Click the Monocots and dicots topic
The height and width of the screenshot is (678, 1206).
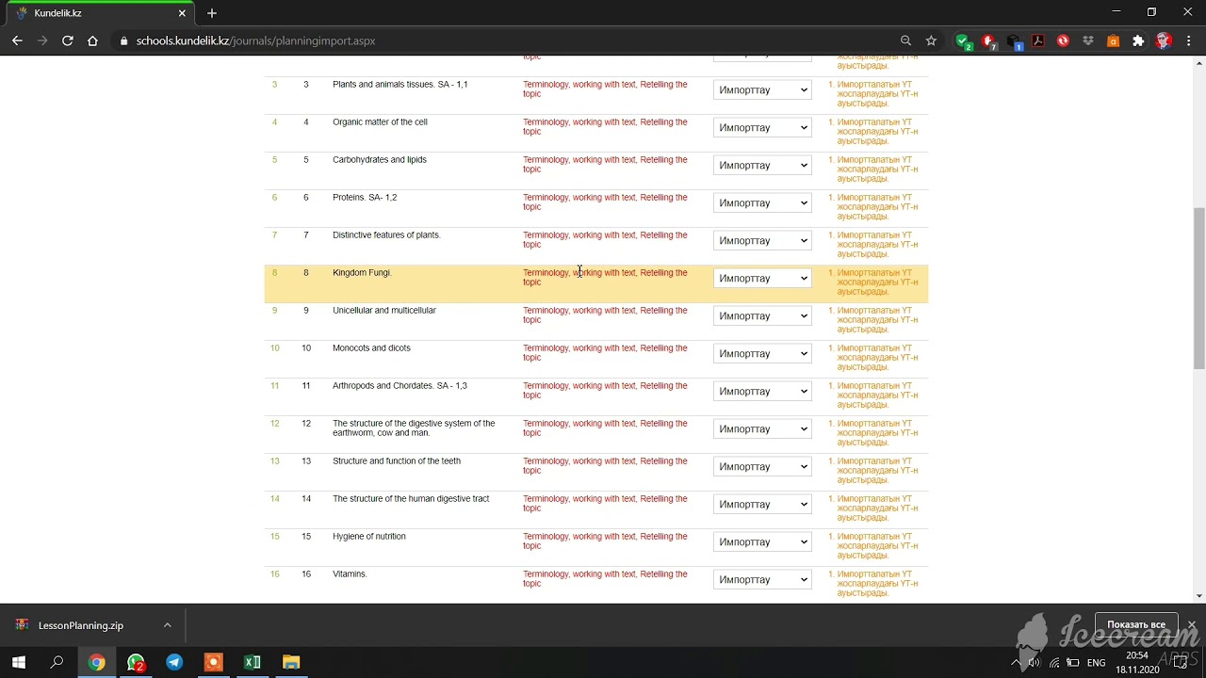point(371,348)
